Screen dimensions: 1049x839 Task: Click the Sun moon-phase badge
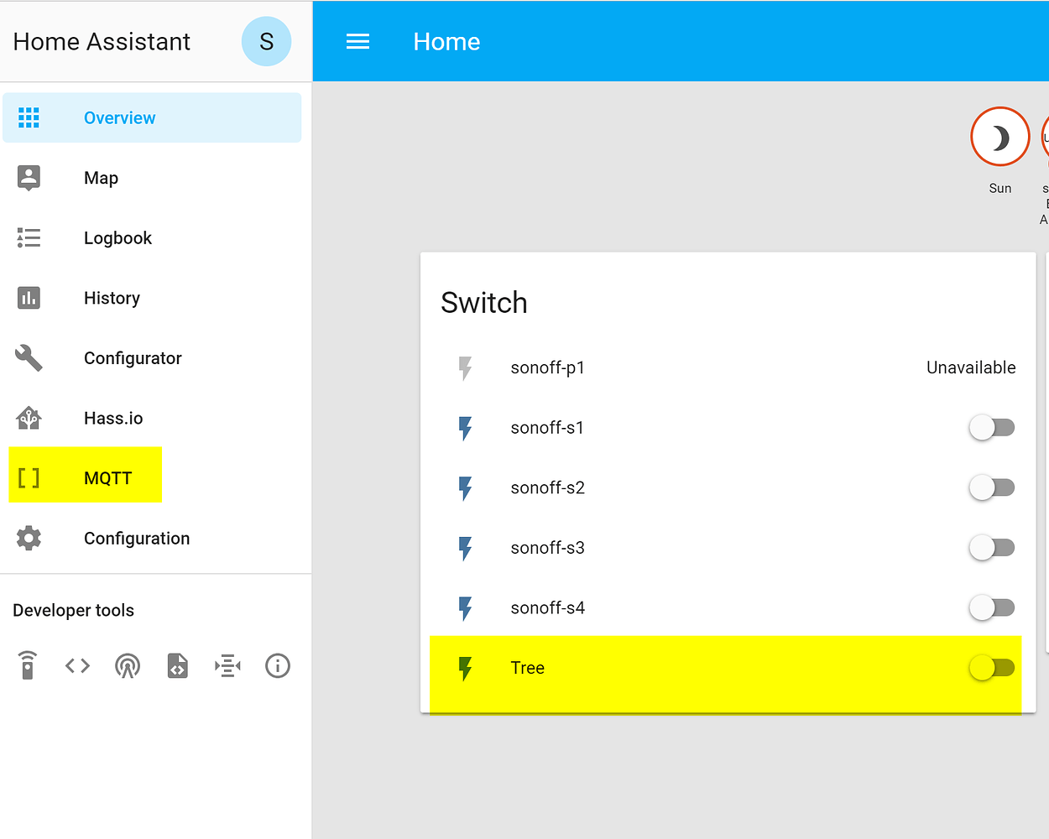(1000, 136)
